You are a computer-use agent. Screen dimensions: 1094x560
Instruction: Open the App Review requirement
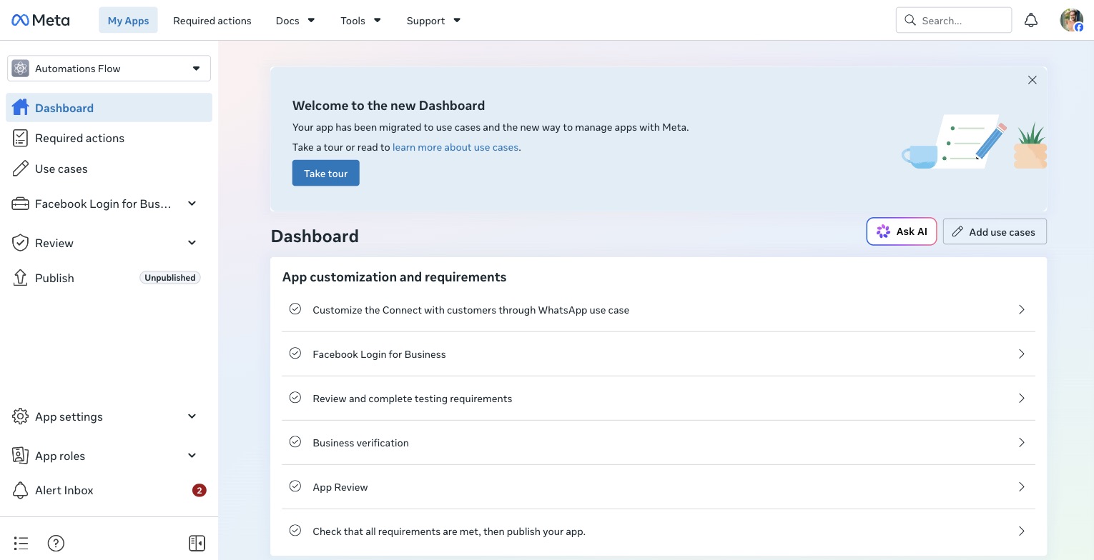point(659,486)
